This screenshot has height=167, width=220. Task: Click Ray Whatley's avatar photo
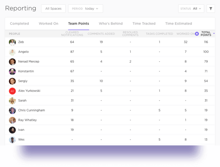pyautogui.click(x=12, y=120)
